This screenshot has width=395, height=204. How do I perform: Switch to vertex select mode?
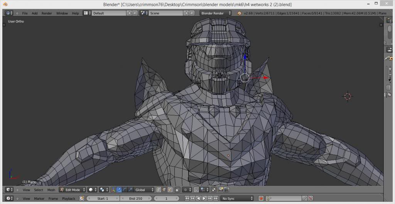point(159,190)
